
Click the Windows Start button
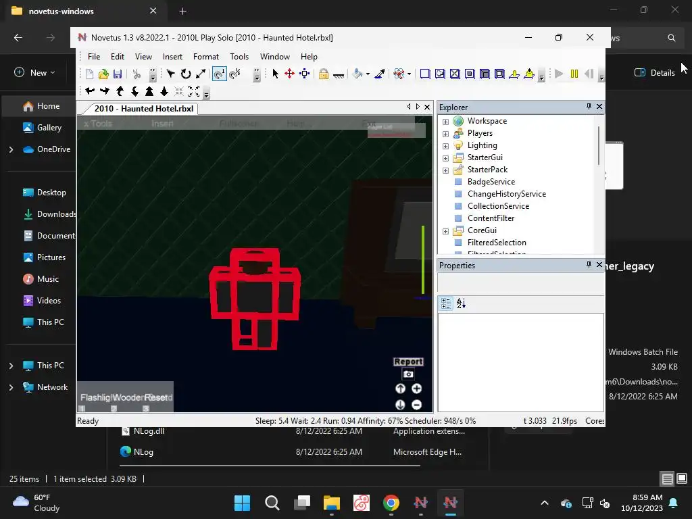coord(243,503)
